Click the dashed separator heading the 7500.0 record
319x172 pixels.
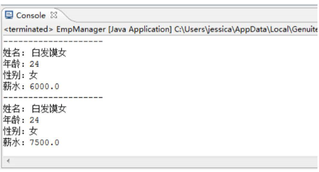point(53,98)
